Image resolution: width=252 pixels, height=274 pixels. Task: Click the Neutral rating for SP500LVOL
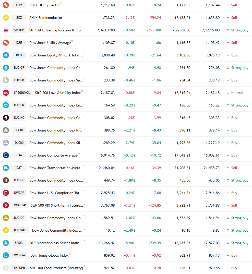[235, 93]
